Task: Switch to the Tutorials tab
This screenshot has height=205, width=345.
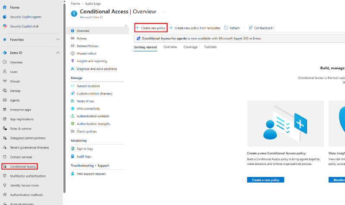Action: tap(210, 47)
